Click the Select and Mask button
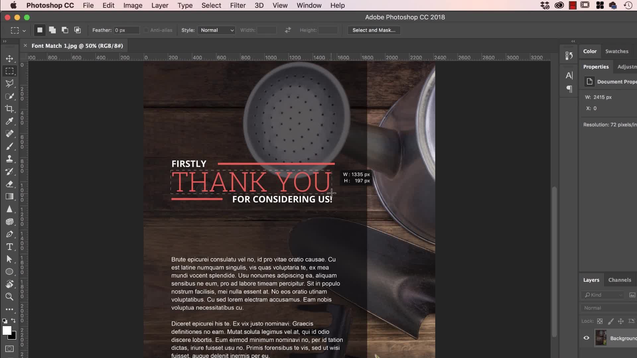Image resolution: width=637 pixels, height=358 pixels. tap(374, 30)
